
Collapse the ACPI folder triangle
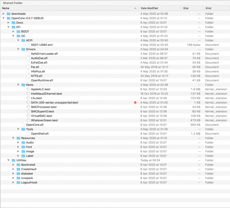[x=18, y=40]
